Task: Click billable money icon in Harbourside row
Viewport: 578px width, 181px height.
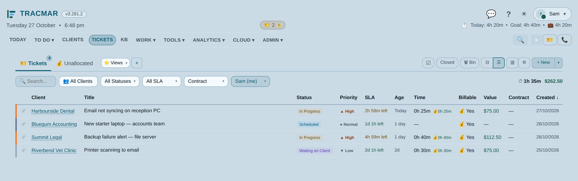Action: (462, 111)
